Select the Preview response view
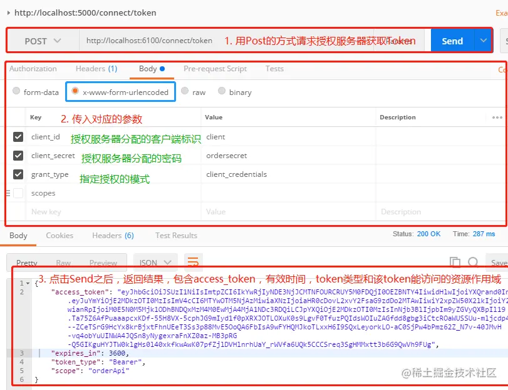The height and width of the screenshot is (390, 508). tap(103, 263)
